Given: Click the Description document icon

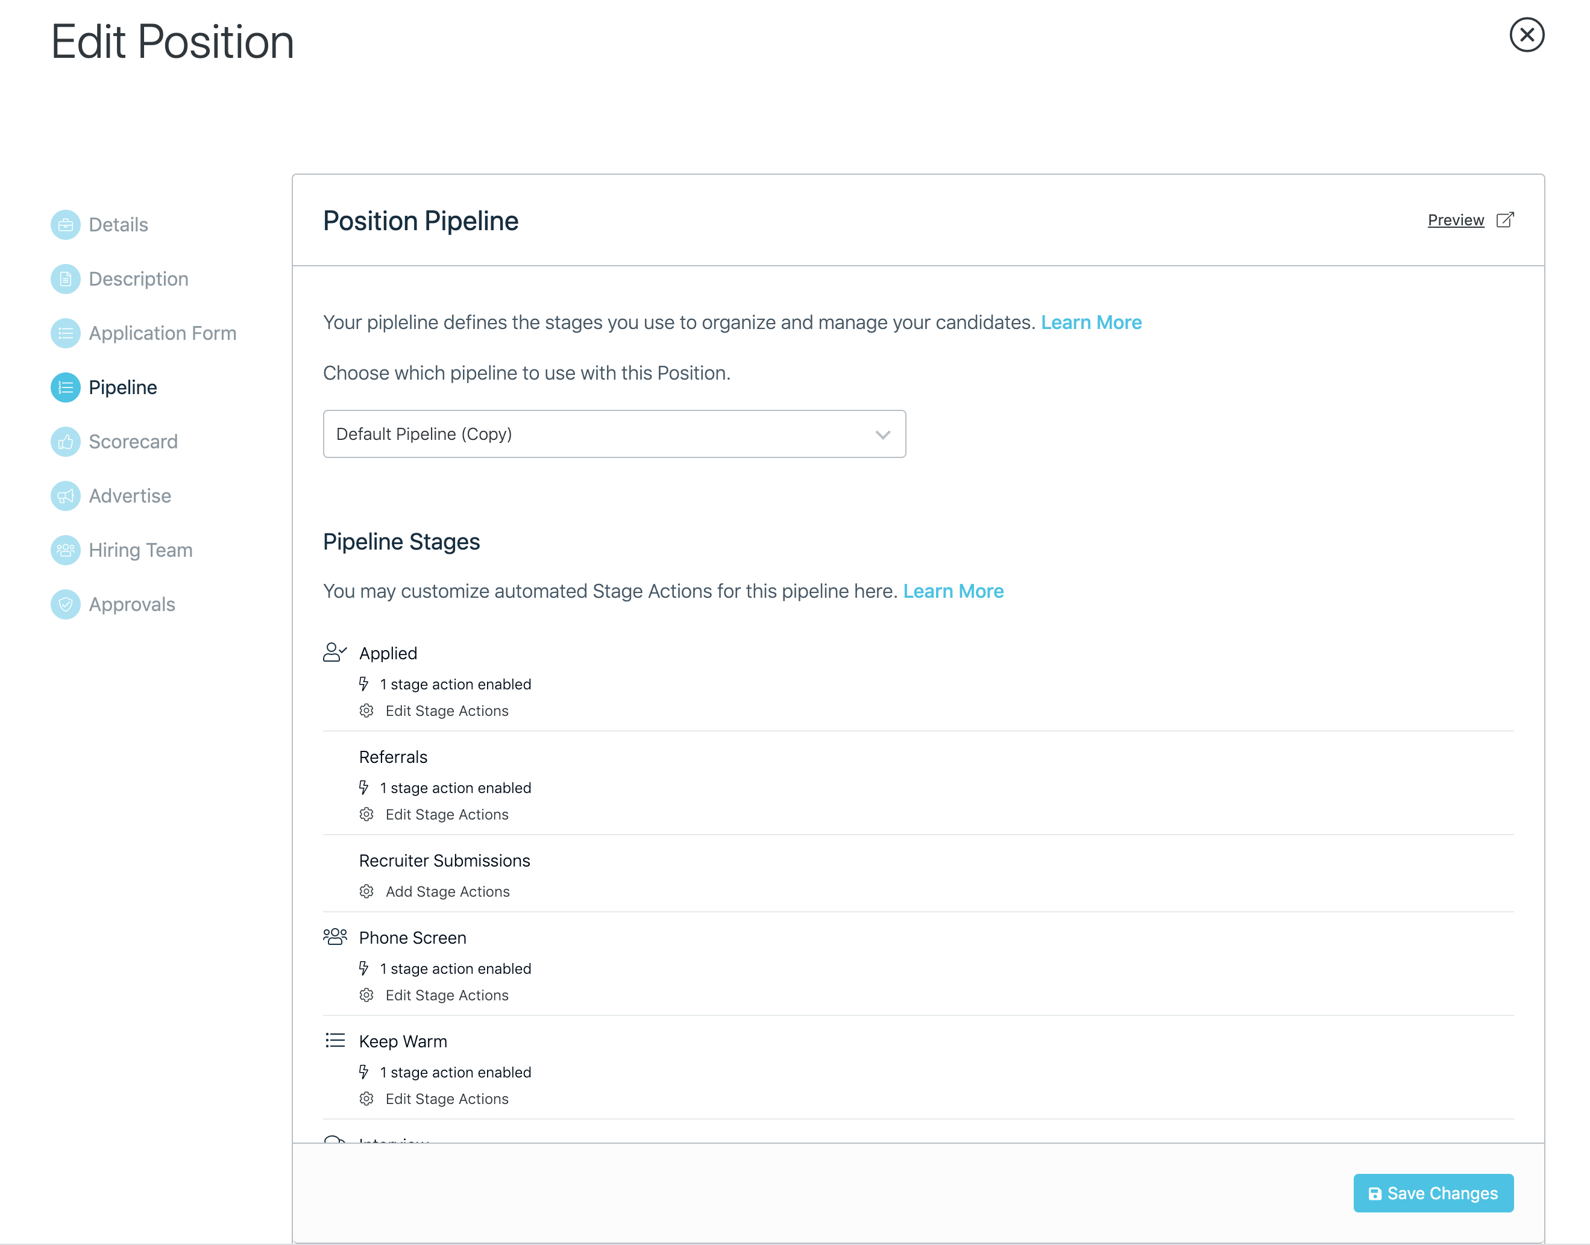Looking at the screenshot, I should click(66, 279).
